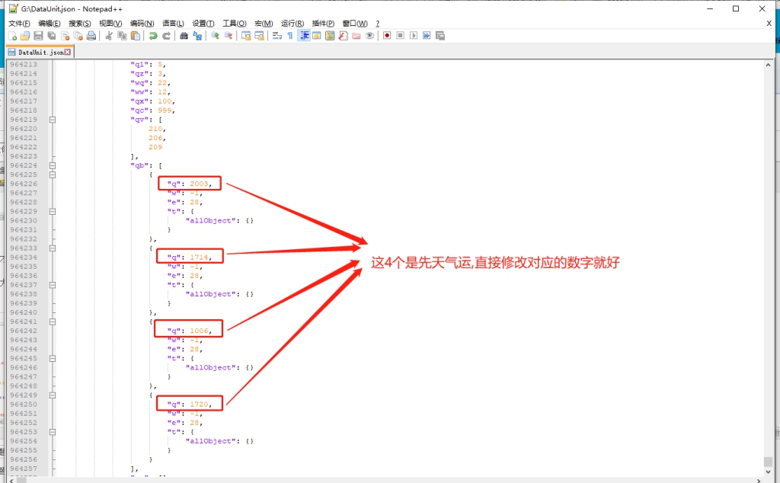
Task: Print the document using the printer icon
Action: (91, 36)
